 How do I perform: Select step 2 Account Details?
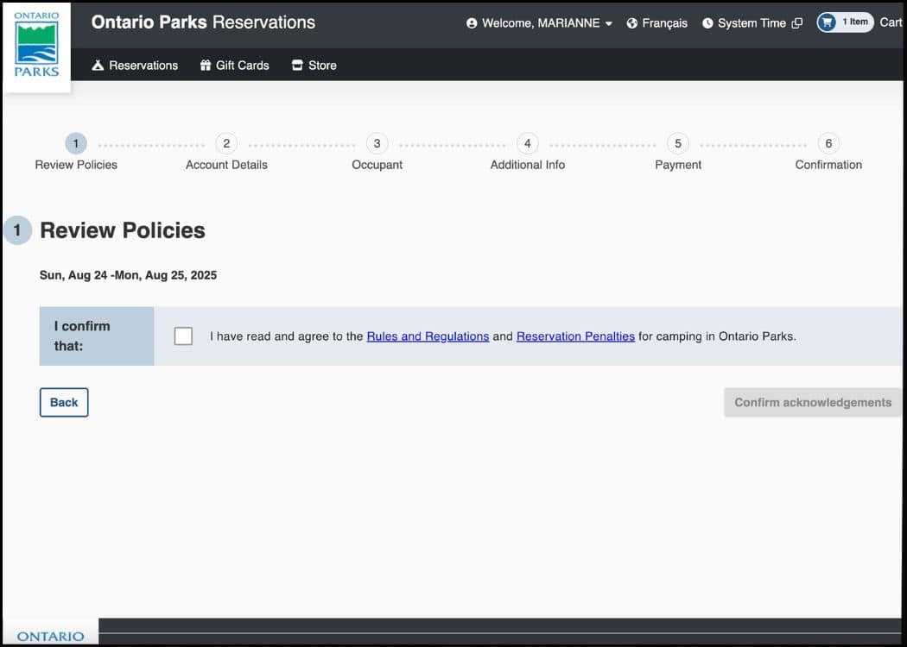point(226,153)
